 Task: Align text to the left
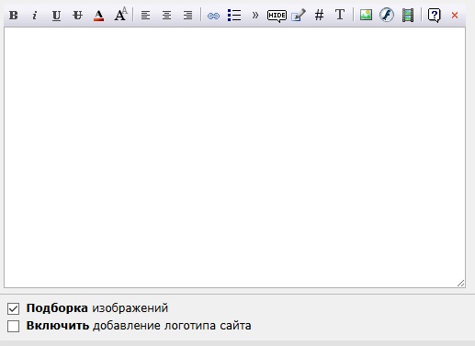(145, 15)
